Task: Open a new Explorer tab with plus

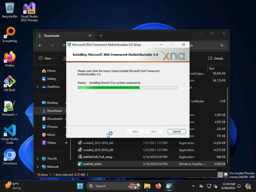Action: [101, 35]
